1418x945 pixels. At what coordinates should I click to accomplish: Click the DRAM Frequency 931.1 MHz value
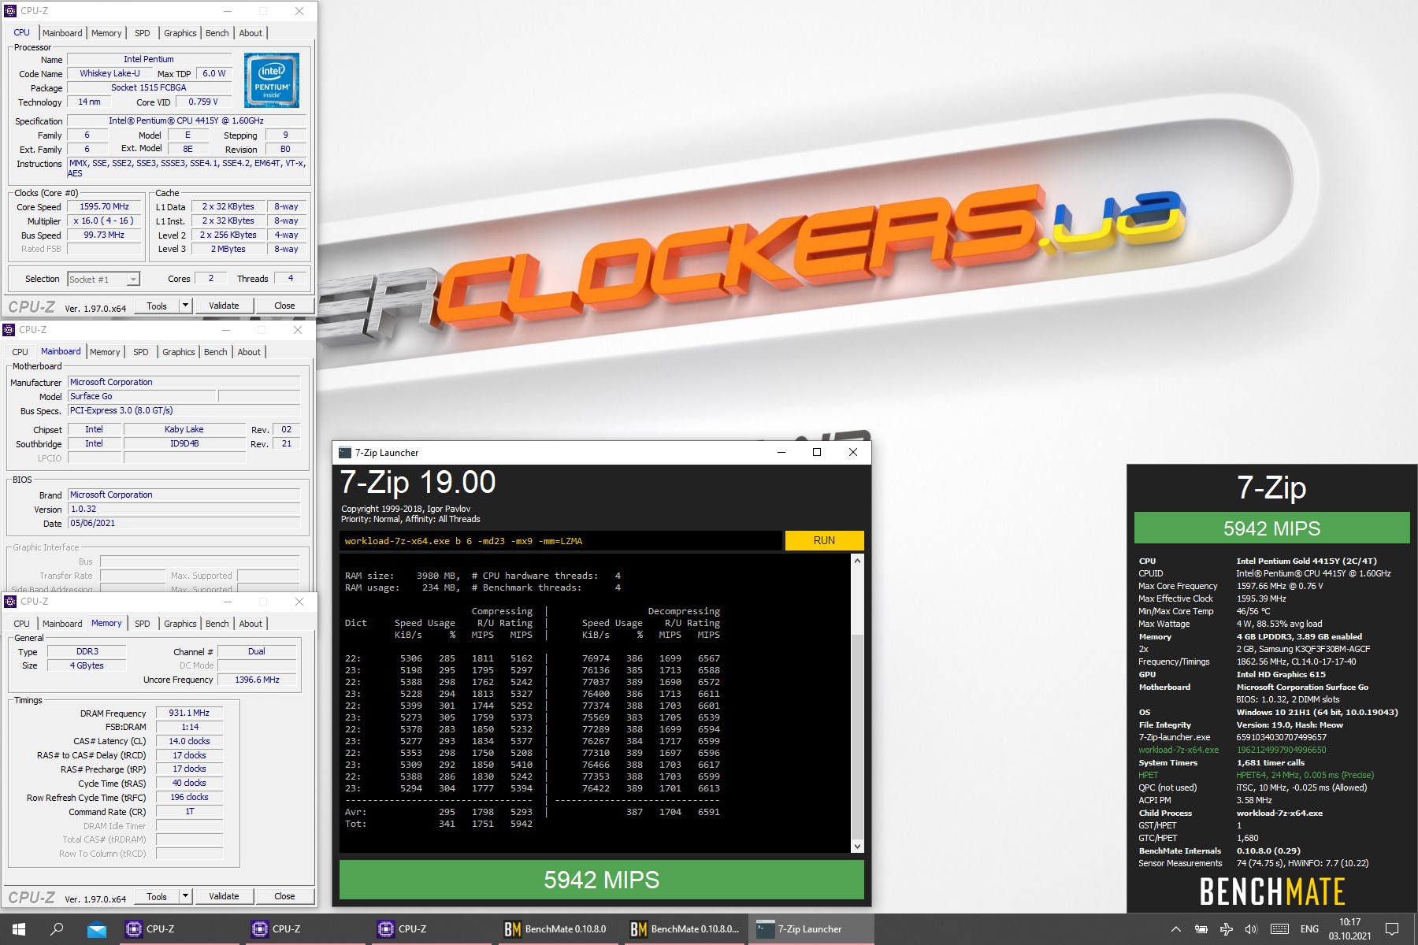click(189, 713)
